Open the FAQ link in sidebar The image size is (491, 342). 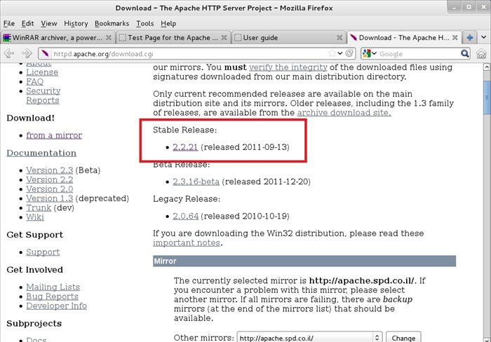[x=35, y=82]
